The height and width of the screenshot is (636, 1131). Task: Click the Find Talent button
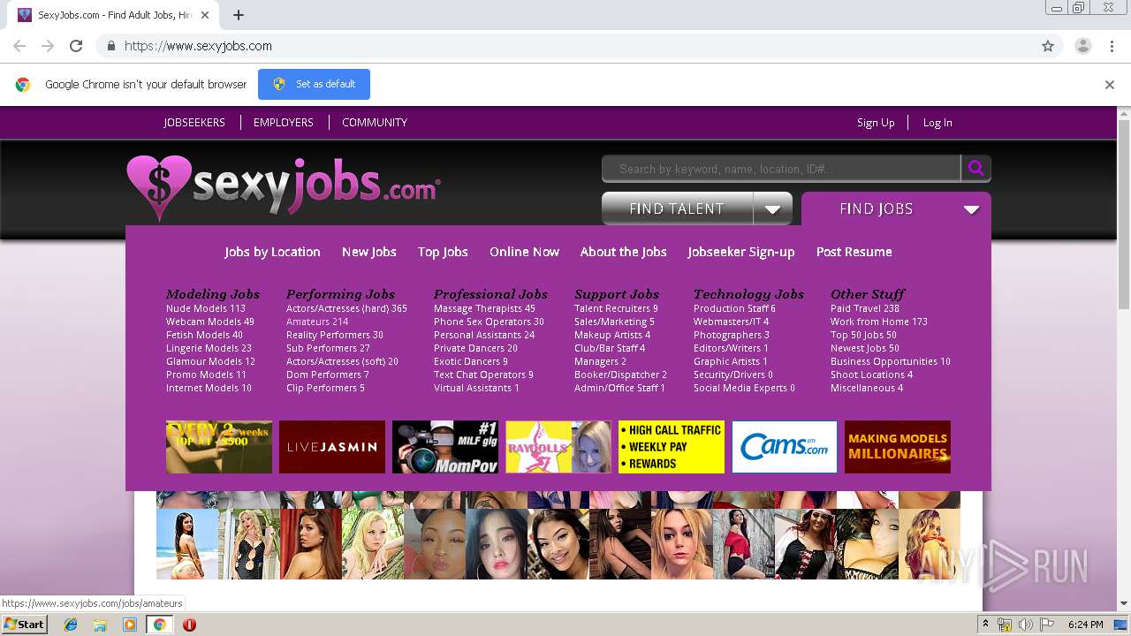pos(677,209)
